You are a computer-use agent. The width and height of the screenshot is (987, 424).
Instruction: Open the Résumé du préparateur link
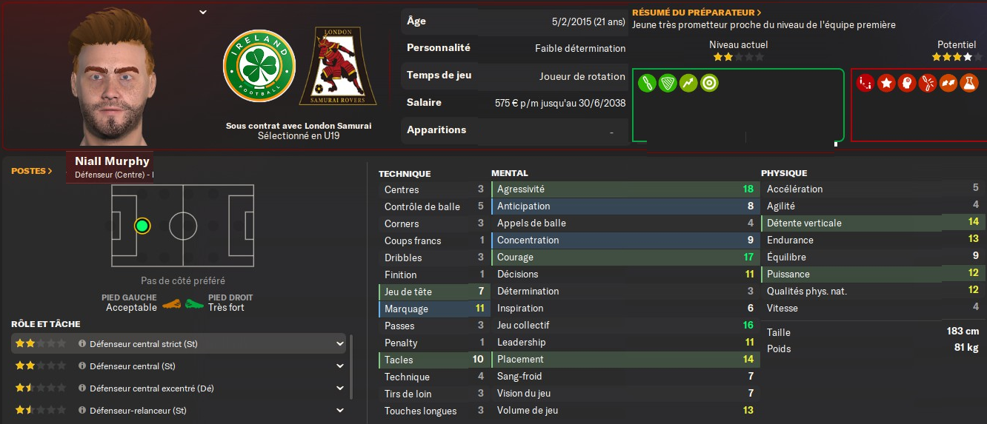tap(697, 13)
